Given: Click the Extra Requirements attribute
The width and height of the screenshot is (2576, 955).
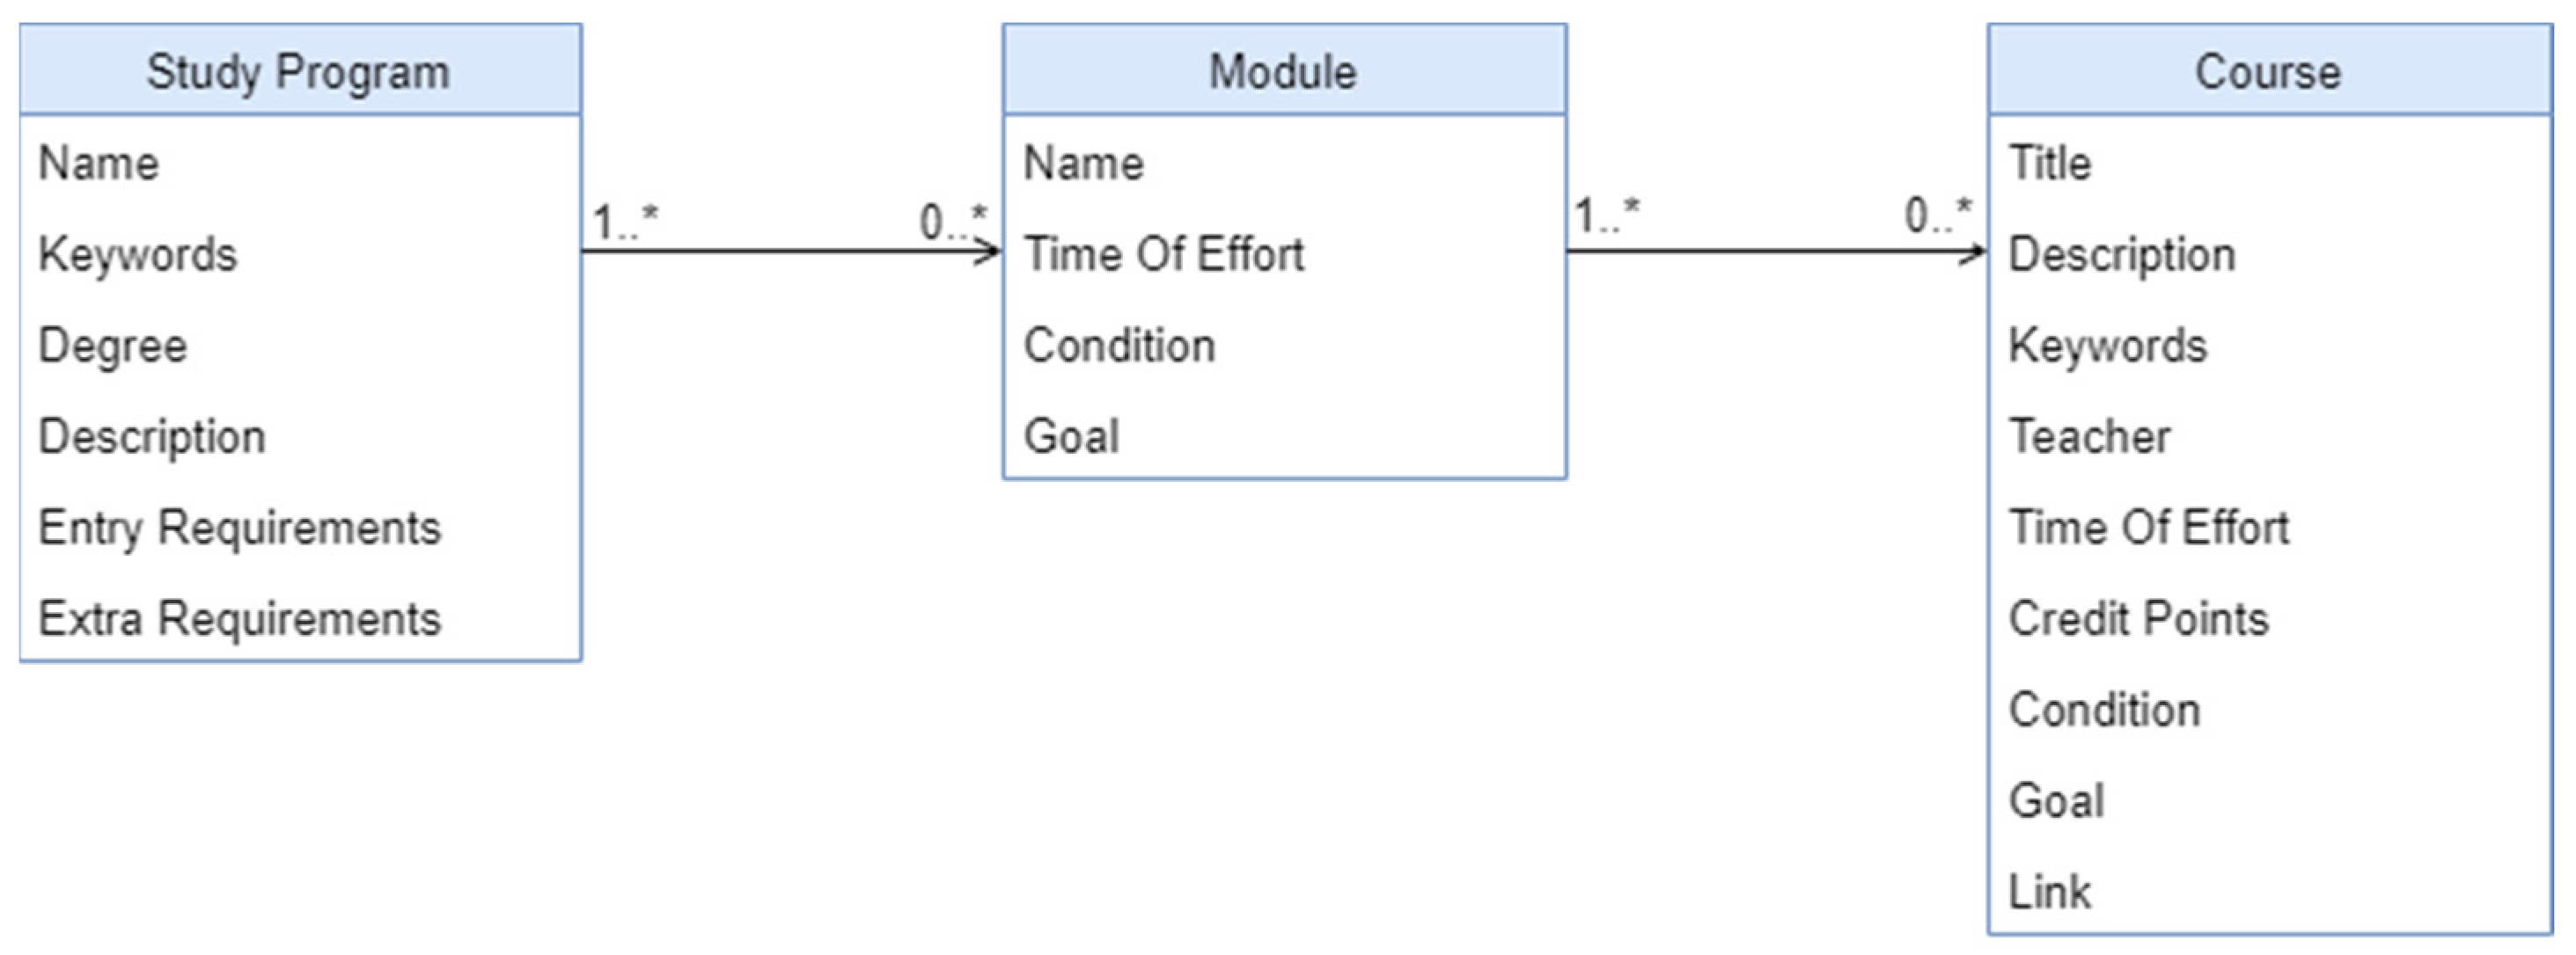Looking at the screenshot, I should 239,618.
